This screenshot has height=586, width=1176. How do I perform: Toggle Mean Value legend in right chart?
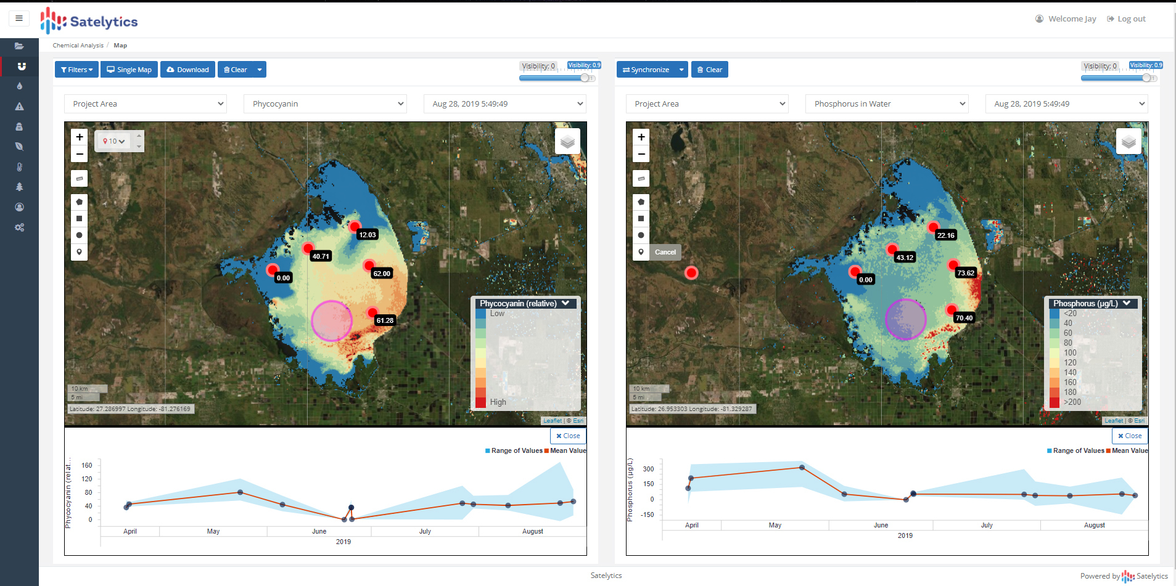tap(1127, 451)
